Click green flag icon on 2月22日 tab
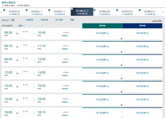The image size is (165, 118). (x=4, y=10)
